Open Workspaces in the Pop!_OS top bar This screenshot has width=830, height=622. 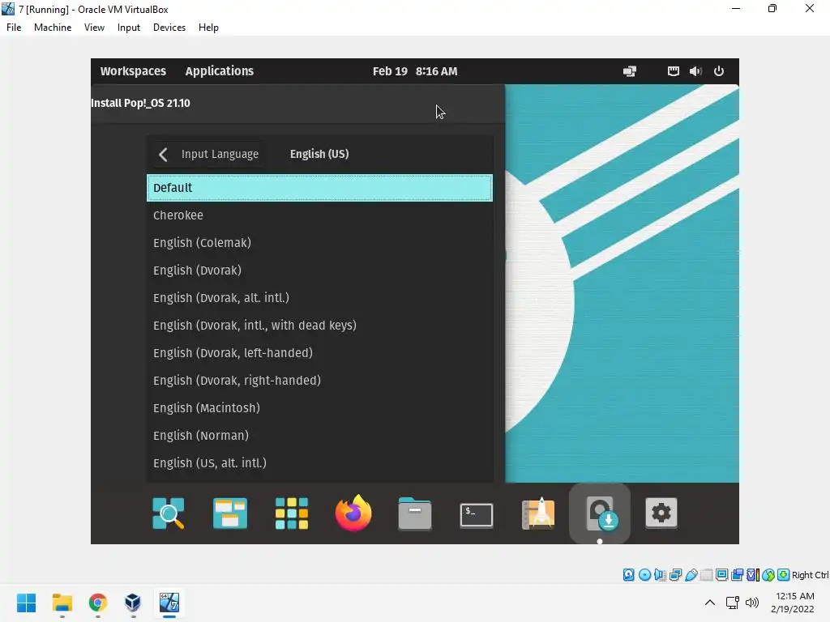pyautogui.click(x=133, y=71)
